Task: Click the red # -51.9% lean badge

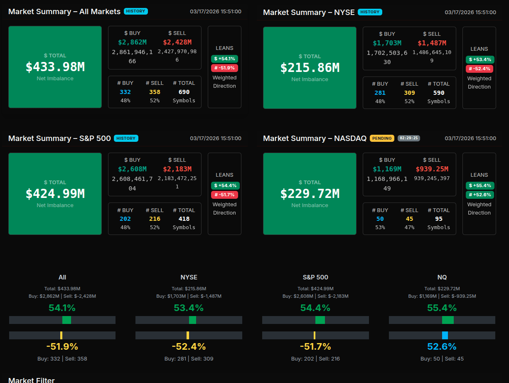Action: pos(224,68)
